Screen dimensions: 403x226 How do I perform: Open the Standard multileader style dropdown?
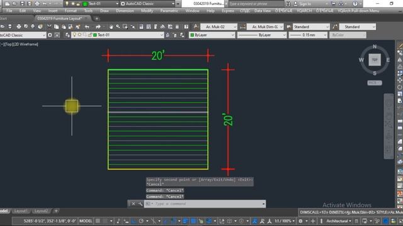click(358, 26)
